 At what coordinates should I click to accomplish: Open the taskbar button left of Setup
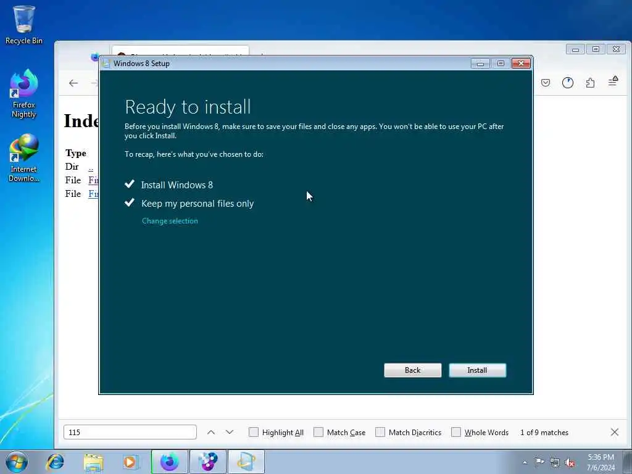[x=208, y=462]
